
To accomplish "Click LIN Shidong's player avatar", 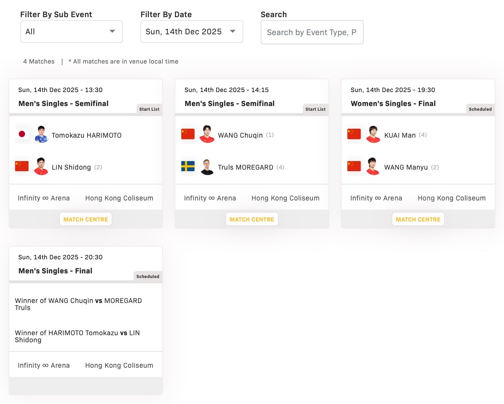I will tap(41, 167).
